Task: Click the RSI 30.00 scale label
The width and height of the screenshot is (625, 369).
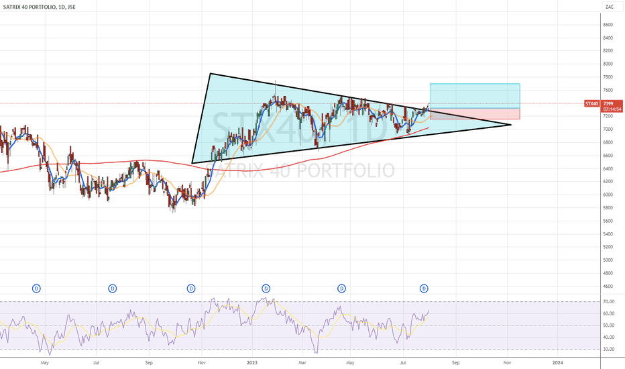Action: [x=609, y=350]
